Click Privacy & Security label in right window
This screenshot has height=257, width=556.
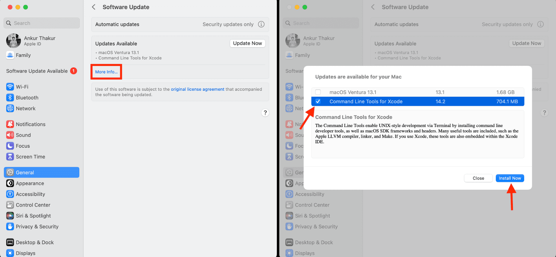click(316, 226)
